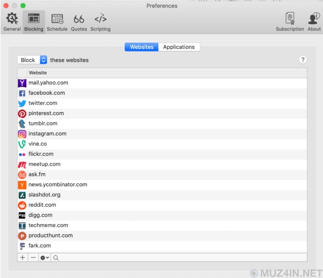Viewport: 323px width, 278px height.
Task: Select the fark.com entry
Action: [x=162, y=246]
